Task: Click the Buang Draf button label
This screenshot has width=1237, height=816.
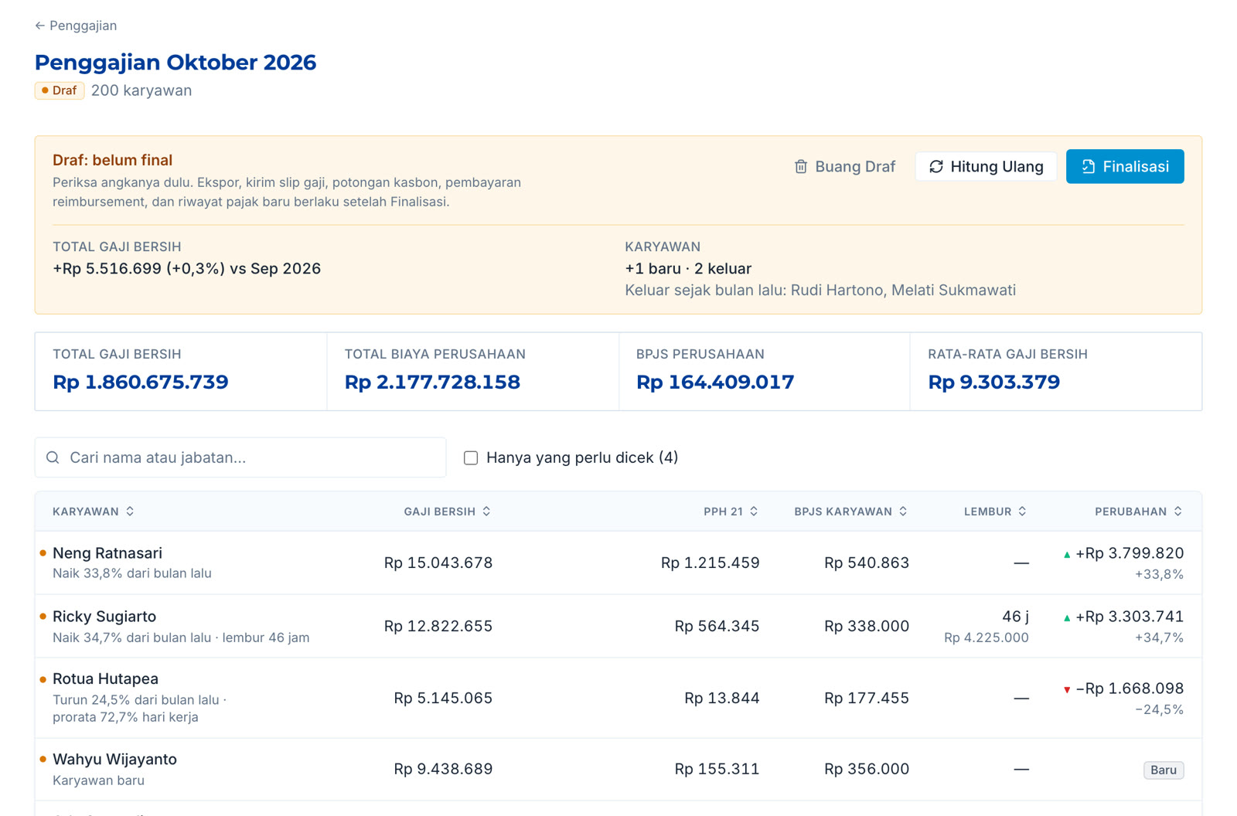Action: pyautogui.click(x=855, y=167)
